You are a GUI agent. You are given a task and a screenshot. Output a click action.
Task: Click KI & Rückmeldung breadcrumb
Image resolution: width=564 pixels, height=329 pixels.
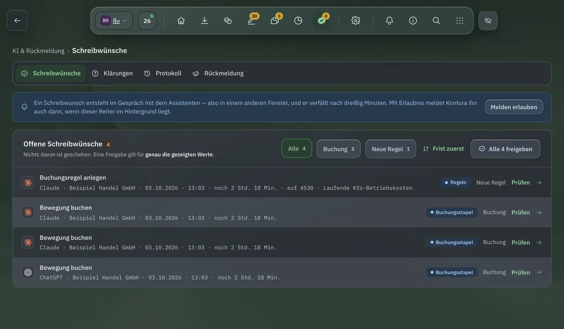point(38,51)
